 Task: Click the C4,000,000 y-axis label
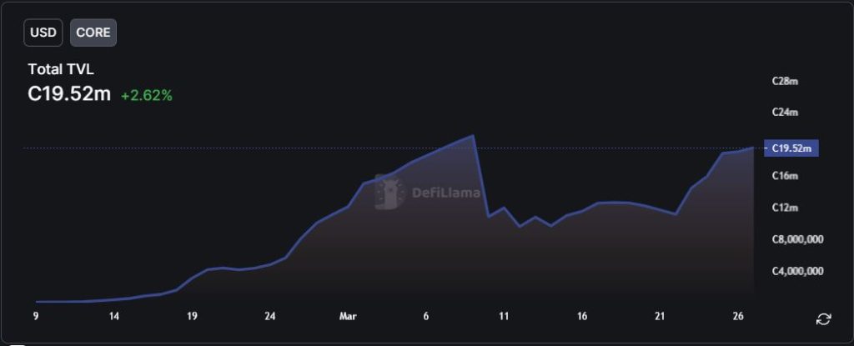click(798, 271)
